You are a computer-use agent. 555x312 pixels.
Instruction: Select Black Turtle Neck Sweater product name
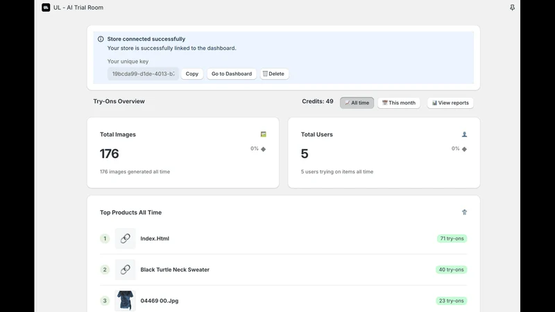(175, 270)
